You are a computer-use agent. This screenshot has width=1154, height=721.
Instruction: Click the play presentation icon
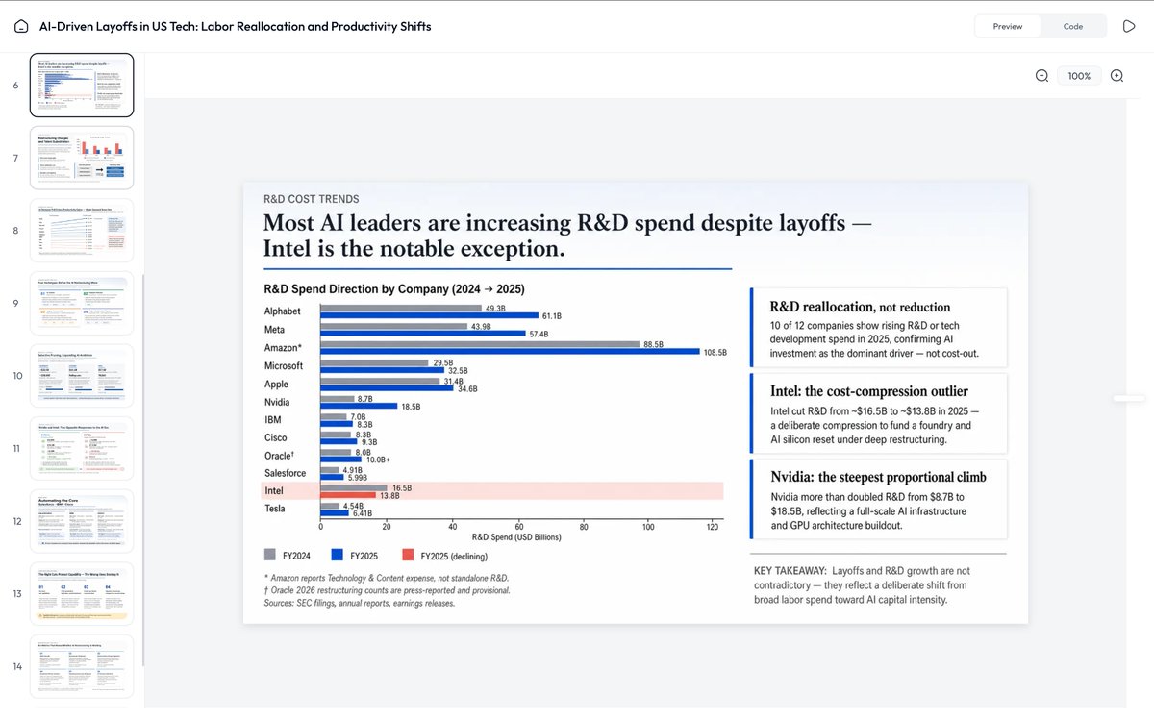pyautogui.click(x=1129, y=26)
